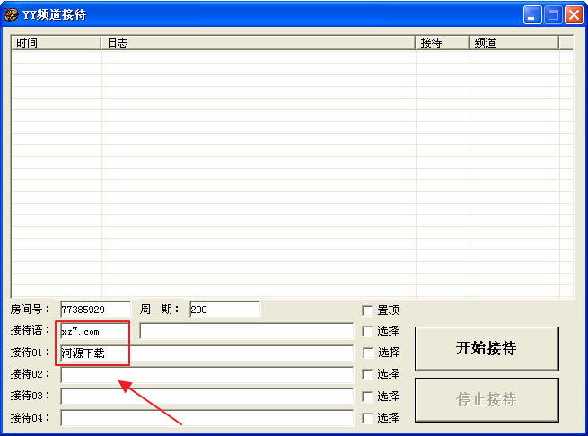Click the YY频道接待 app icon in title bar
The height and width of the screenshot is (436, 588).
12,14
